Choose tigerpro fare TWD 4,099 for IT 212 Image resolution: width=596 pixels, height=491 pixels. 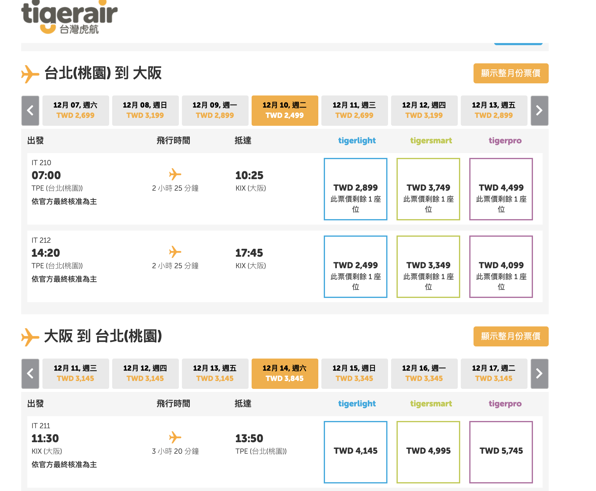click(x=501, y=267)
